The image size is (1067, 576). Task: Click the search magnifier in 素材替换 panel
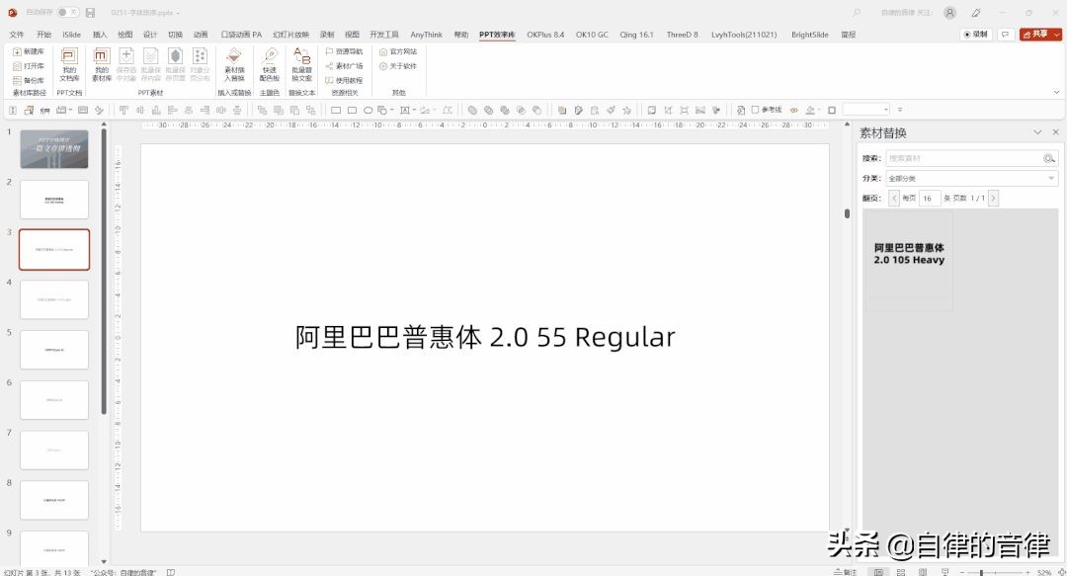(1048, 158)
